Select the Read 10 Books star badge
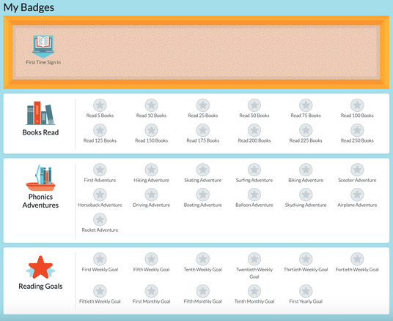 [151, 105]
